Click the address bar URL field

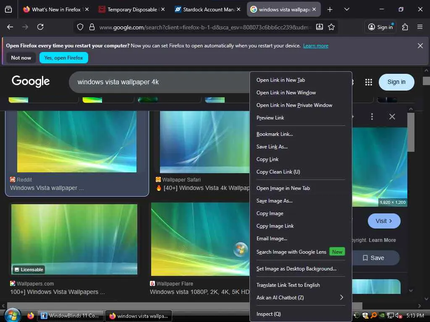205,27
